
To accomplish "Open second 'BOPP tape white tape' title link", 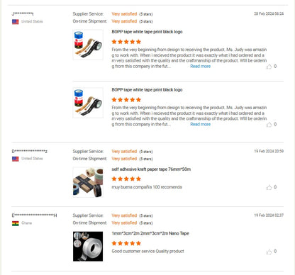I will tap(147, 90).
